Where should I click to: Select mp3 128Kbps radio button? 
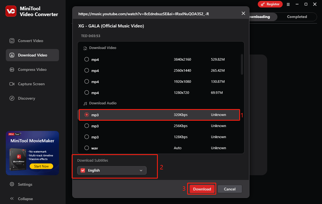tap(87, 137)
